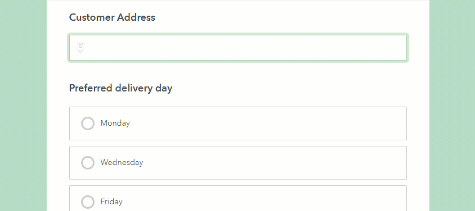Click the word "delivery" in the day heading
The image size is (475, 211).
pos(133,89)
